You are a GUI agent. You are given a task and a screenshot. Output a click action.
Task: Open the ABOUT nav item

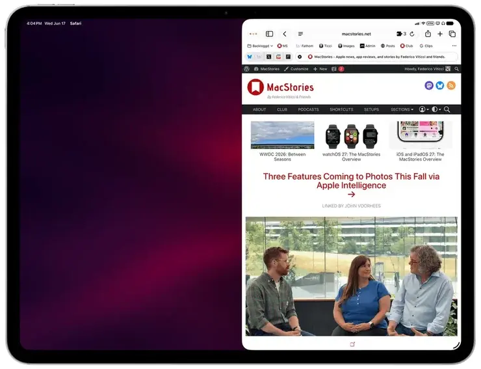[259, 109]
